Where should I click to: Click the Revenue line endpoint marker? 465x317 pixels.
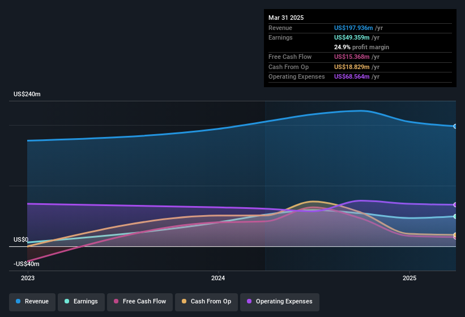[455, 126]
